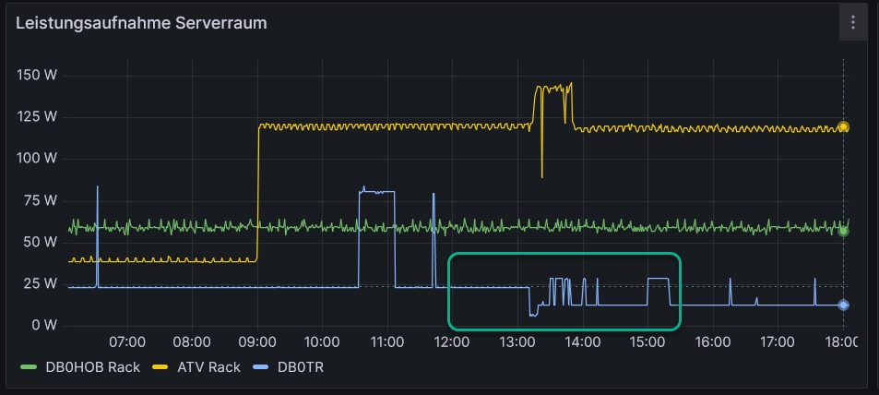The width and height of the screenshot is (879, 395).
Task: Click the 10:00 time axis label
Action: point(322,341)
